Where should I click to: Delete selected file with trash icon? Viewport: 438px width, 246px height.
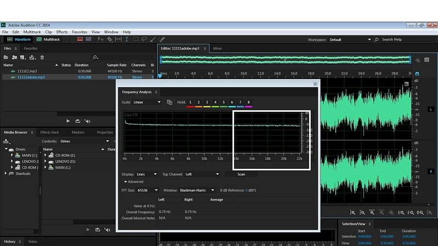42,58
